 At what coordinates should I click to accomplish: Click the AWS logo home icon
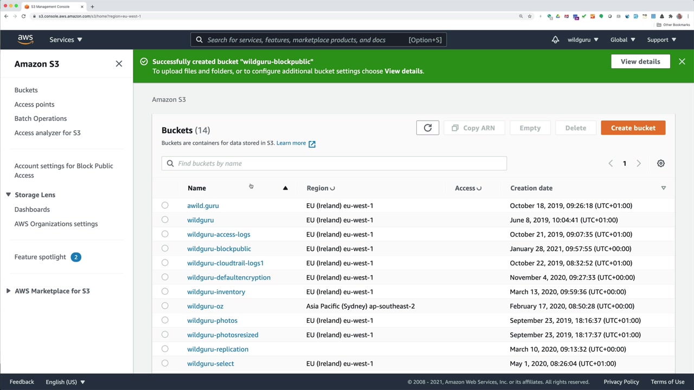(x=25, y=40)
